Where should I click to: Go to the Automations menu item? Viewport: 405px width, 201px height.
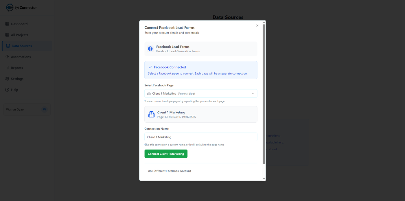point(21,57)
